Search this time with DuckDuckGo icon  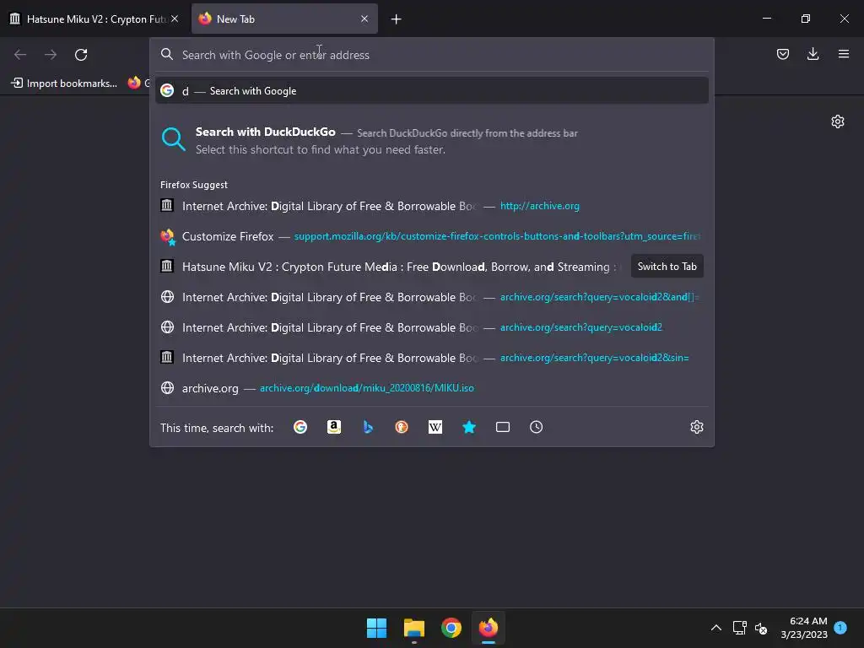[x=401, y=427]
